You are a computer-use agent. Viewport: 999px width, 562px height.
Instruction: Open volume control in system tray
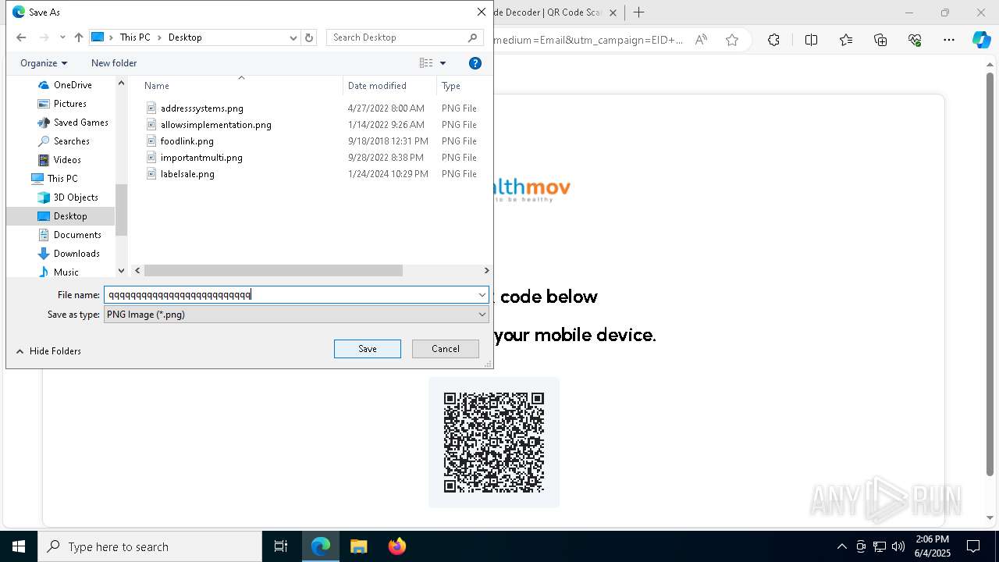coord(898,546)
